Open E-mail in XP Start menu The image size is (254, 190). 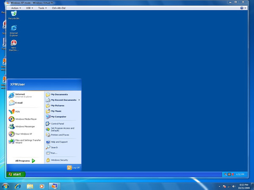pos(16,103)
